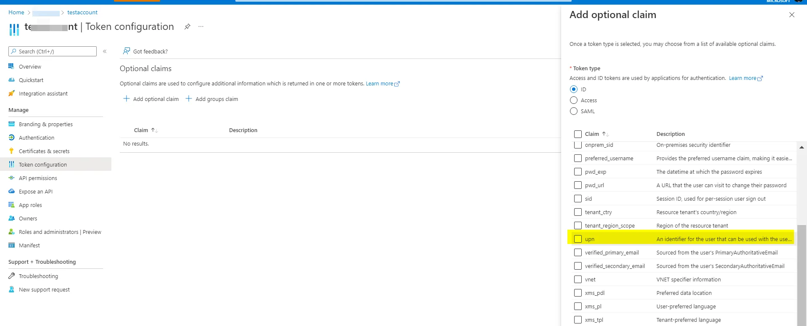807x326 pixels.
Task: Focus the sidebar Search field
Action: tap(53, 51)
